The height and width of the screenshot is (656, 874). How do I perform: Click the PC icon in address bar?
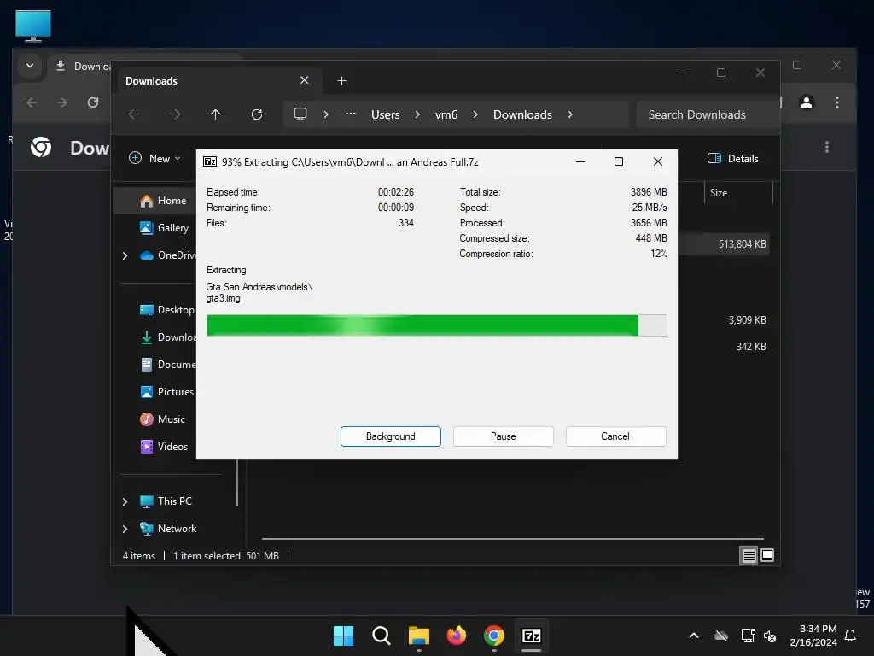300,114
